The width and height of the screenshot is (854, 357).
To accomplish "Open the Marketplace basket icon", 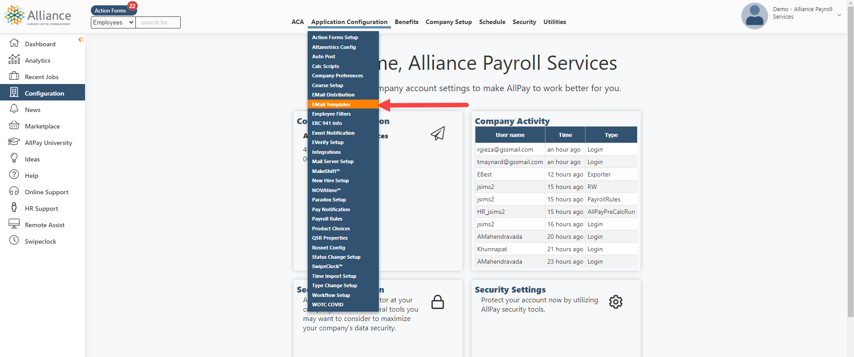I will pos(14,125).
